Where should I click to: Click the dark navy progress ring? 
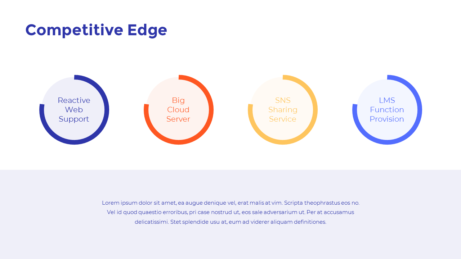click(107, 110)
